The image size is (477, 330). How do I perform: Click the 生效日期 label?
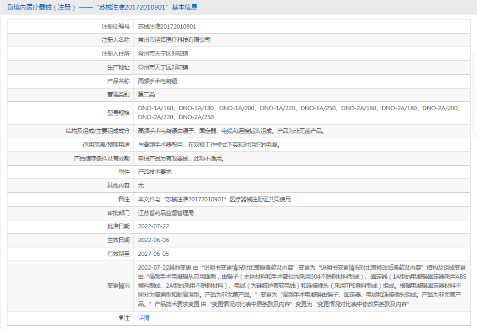118,240
